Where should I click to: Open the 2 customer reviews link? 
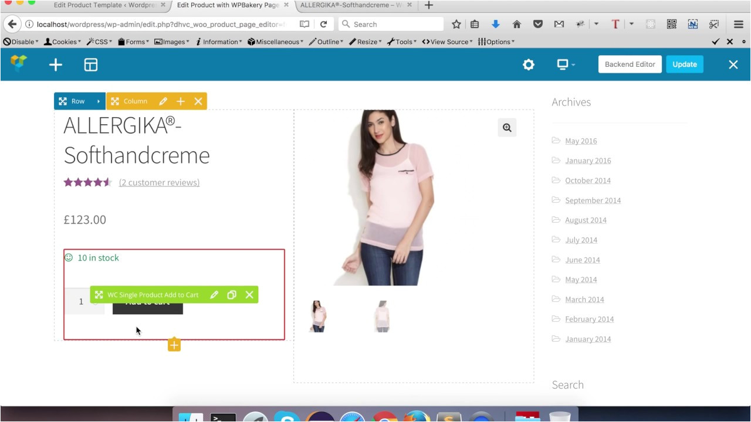coord(159,182)
